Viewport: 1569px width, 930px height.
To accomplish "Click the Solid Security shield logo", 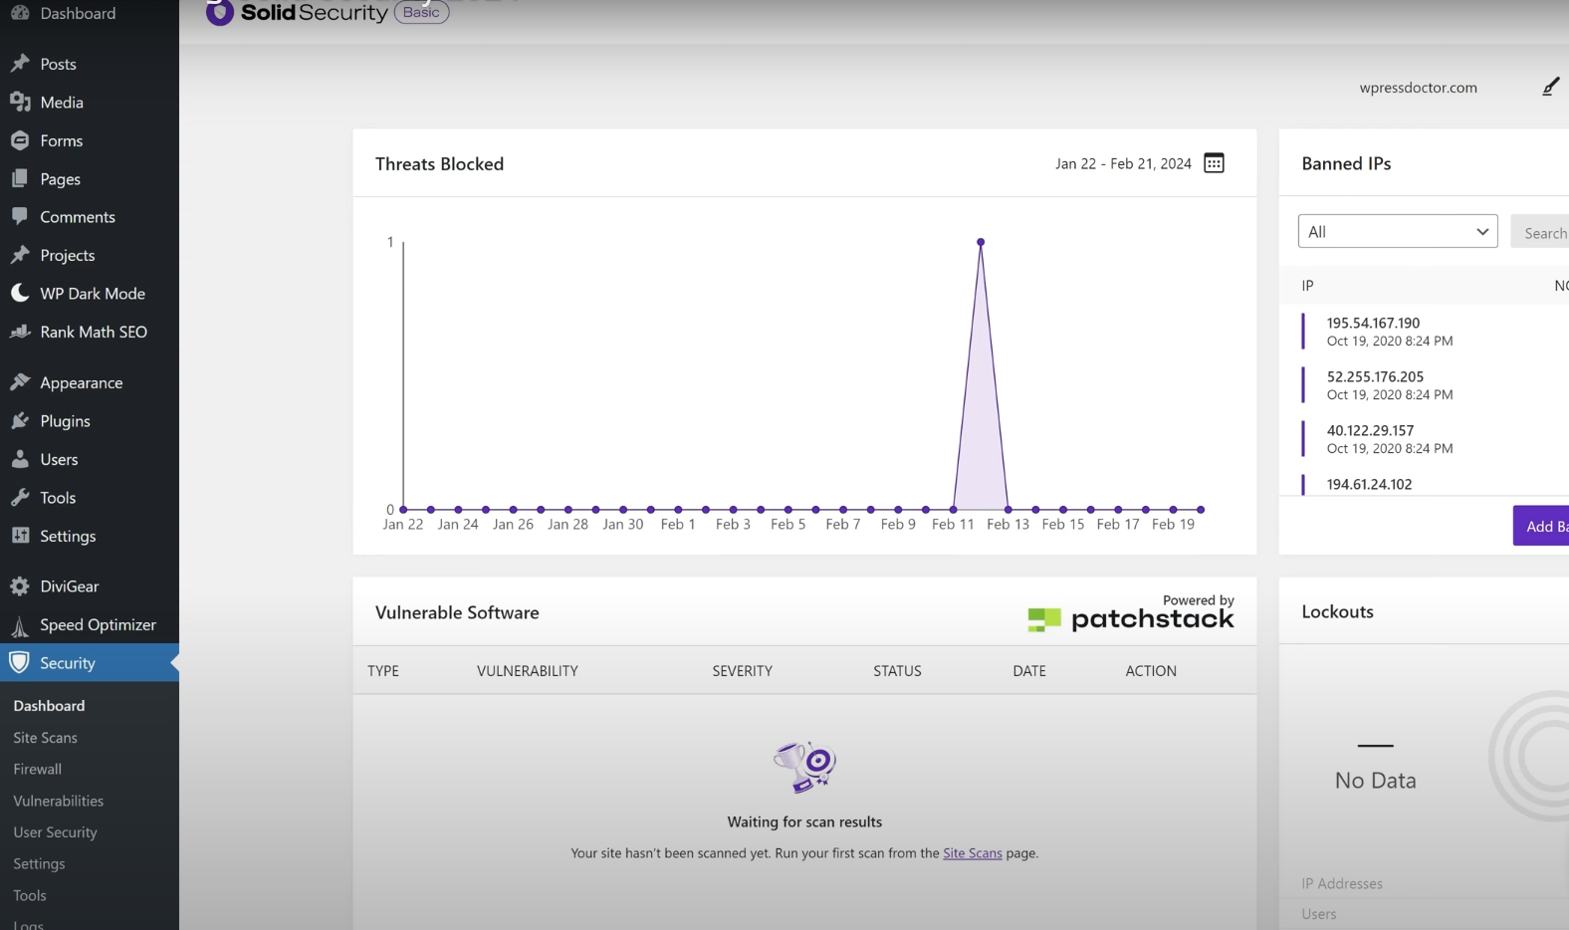I will pyautogui.click(x=219, y=13).
